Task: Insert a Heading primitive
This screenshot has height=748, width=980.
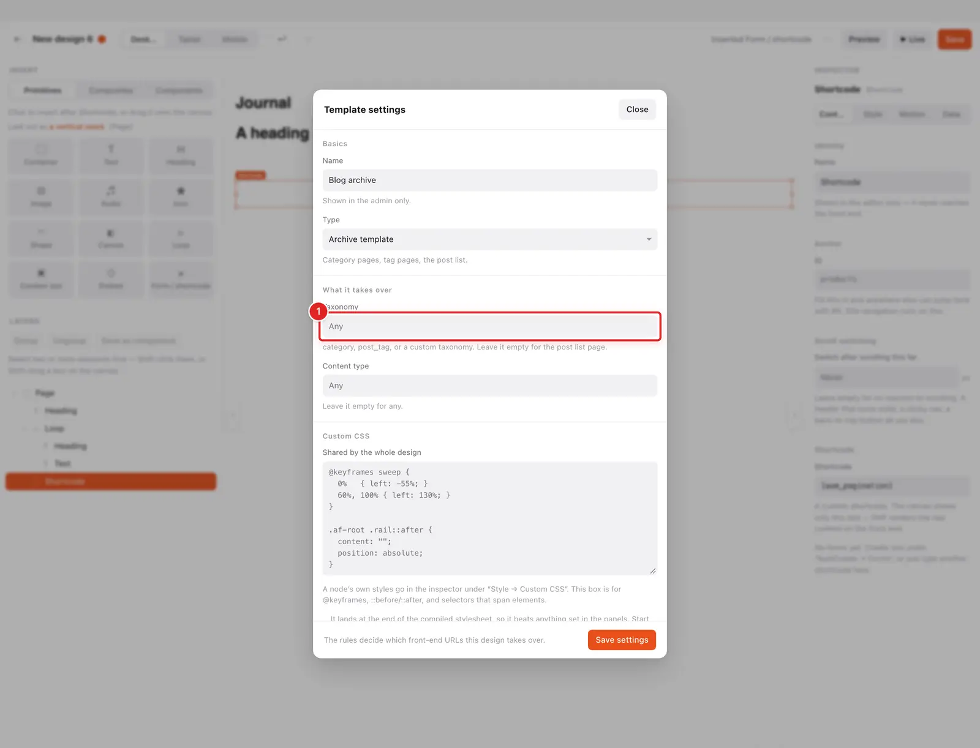Action: (x=181, y=155)
